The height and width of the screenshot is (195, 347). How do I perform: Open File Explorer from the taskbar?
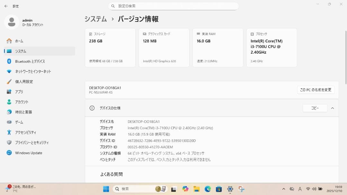197,189
